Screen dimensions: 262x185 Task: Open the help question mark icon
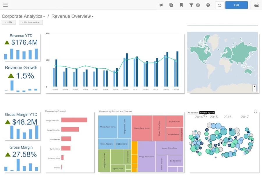[208, 5]
